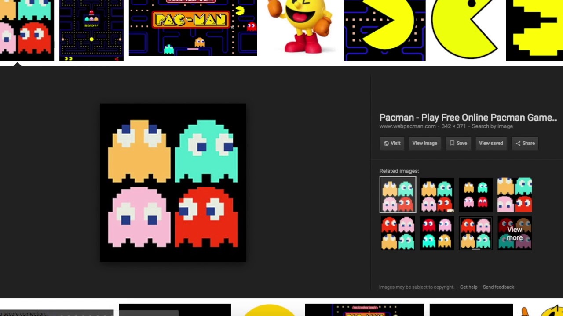Open yellow Pac-Man on white background thumbnail
The height and width of the screenshot is (316, 563).
(466, 30)
